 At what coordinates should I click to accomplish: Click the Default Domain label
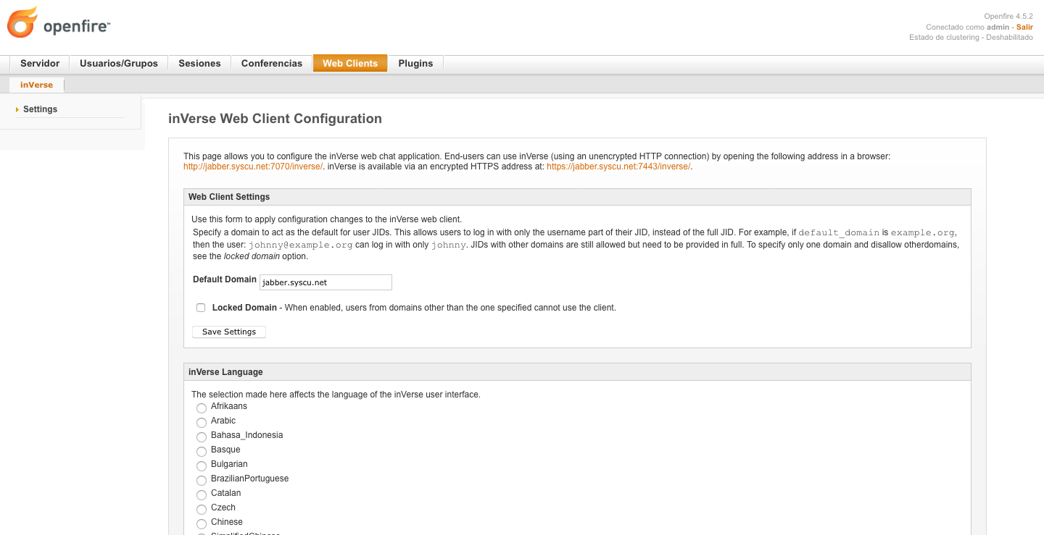pyautogui.click(x=225, y=279)
